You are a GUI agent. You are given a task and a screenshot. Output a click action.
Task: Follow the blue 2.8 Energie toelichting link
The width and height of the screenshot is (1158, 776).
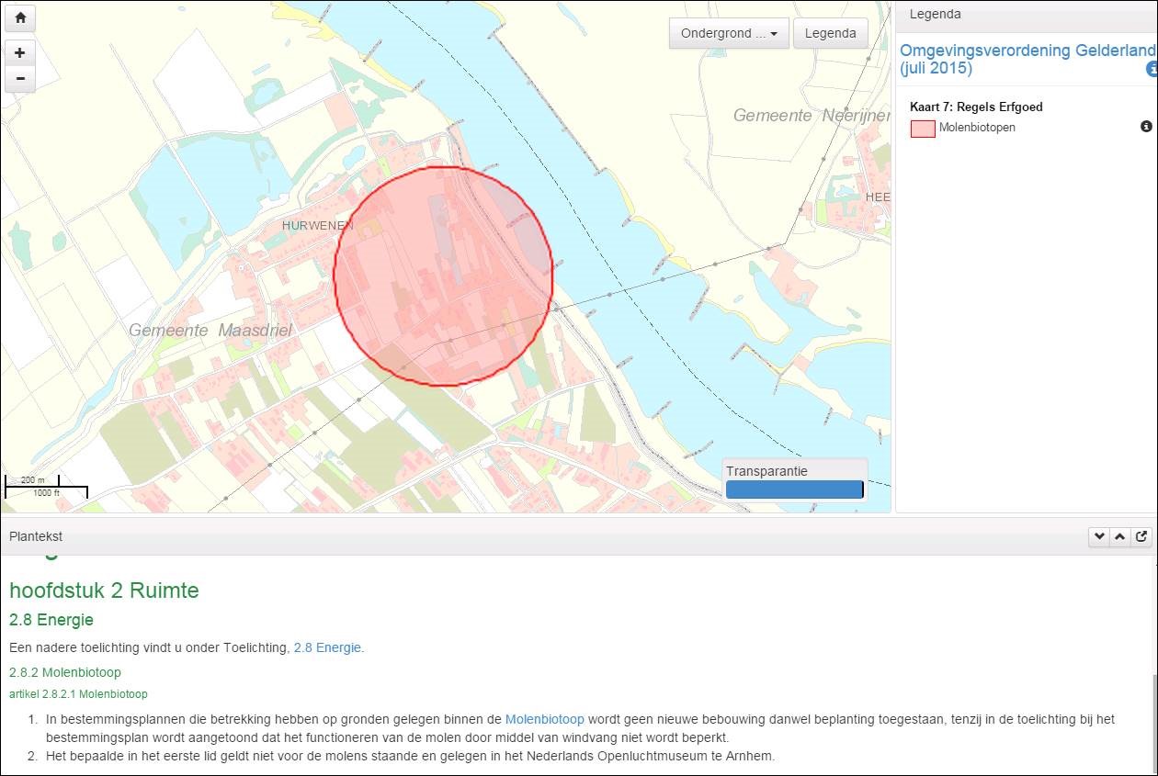pos(328,647)
